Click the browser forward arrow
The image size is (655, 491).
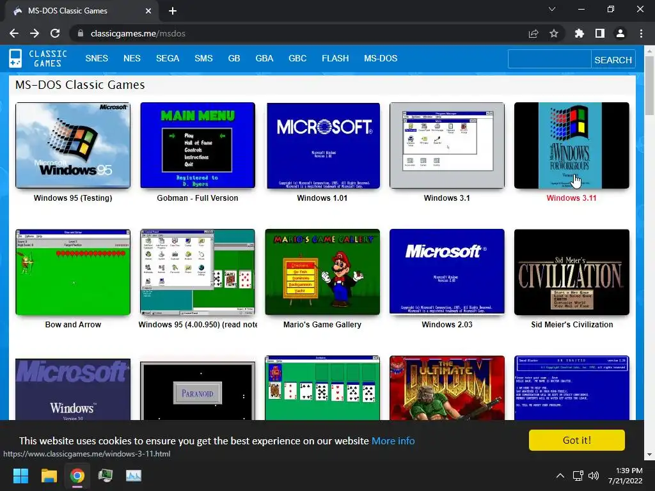[x=35, y=33]
